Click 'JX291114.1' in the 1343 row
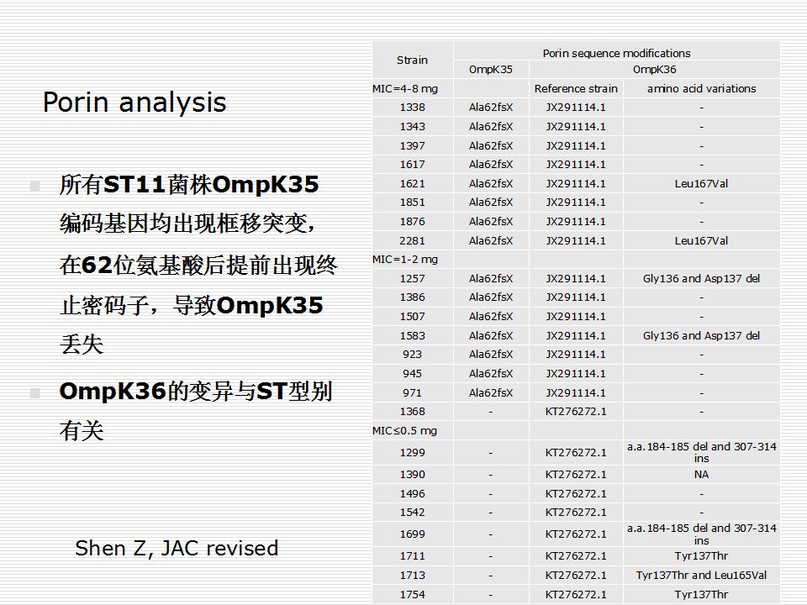 click(x=575, y=127)
